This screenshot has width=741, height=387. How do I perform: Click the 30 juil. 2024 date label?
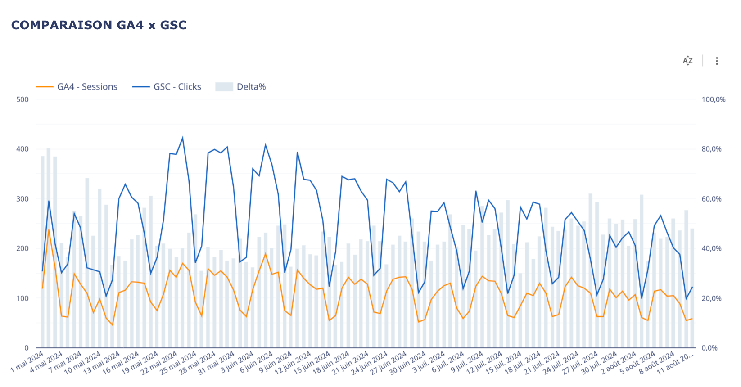599,363
